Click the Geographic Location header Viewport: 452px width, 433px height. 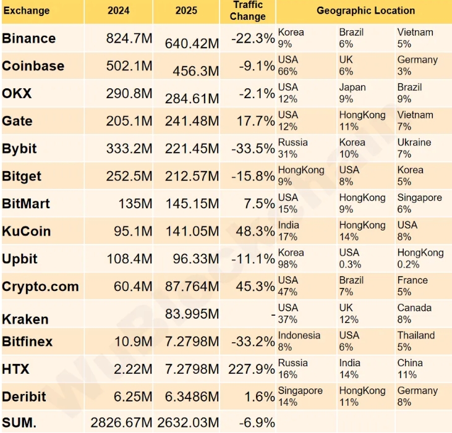[365, 11]
